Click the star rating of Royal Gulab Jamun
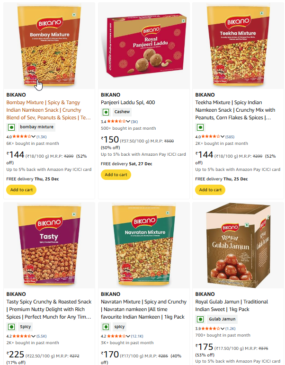This screenshot has height=365, width=285. (x=211, y=328)
